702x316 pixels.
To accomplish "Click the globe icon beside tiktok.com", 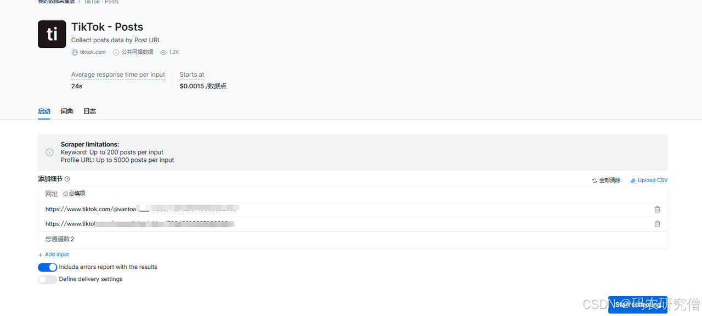I will [75, 52].
